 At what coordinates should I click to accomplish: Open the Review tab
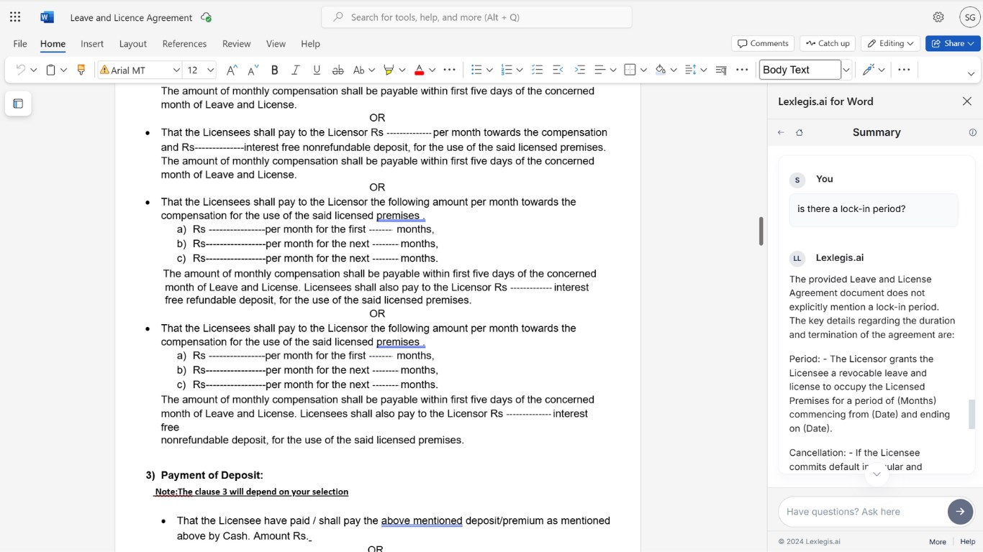236,44
